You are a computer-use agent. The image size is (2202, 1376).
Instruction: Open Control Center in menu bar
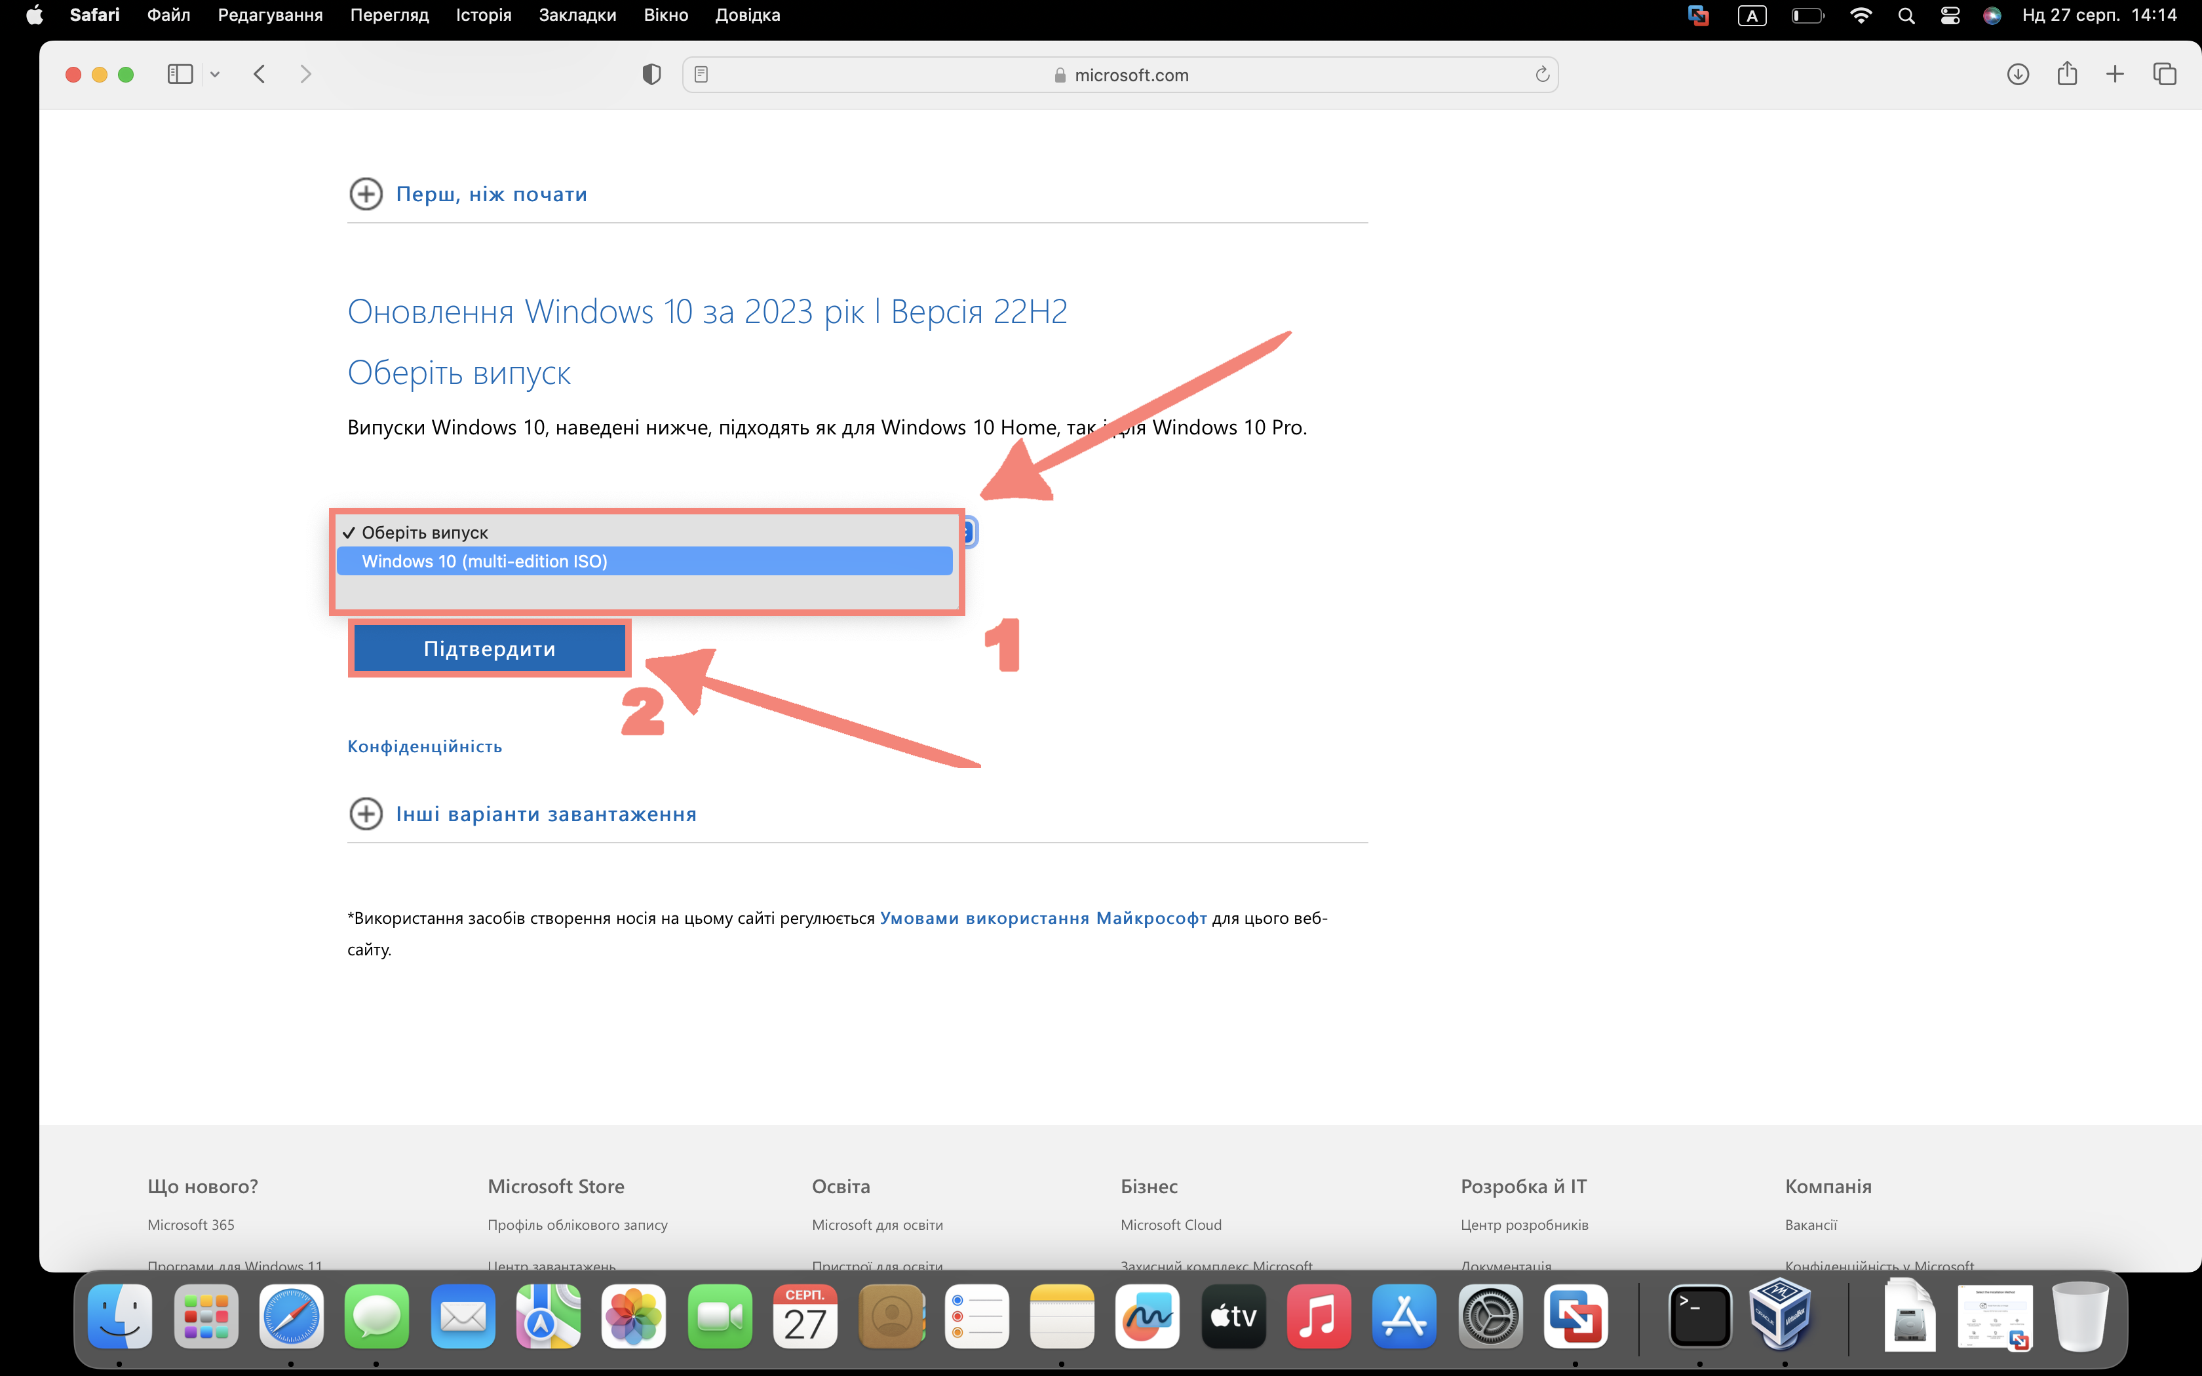tap(1950, 16)
